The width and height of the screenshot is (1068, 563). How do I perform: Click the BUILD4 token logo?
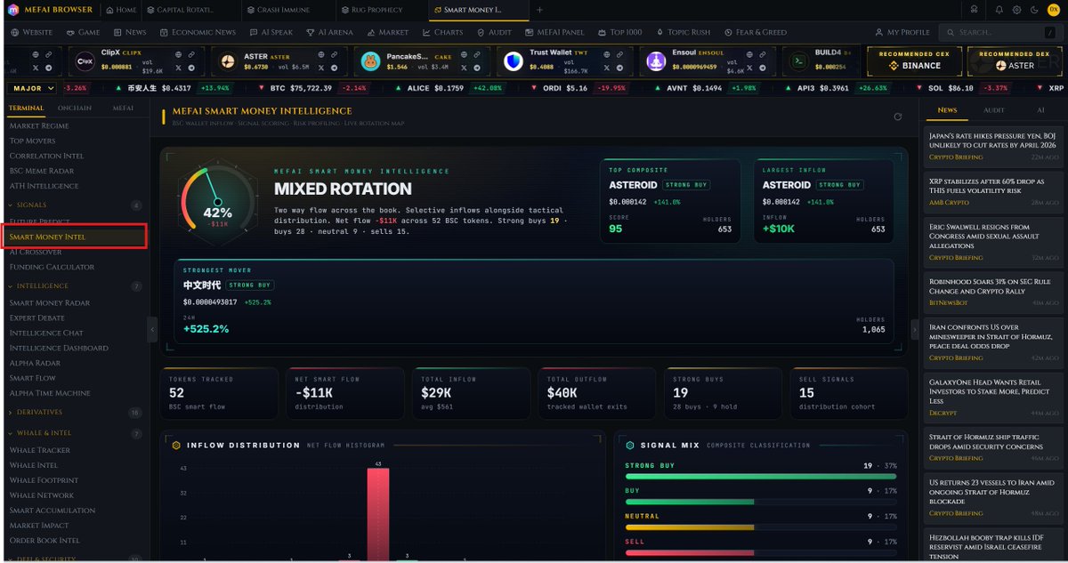tap(799, 61)
